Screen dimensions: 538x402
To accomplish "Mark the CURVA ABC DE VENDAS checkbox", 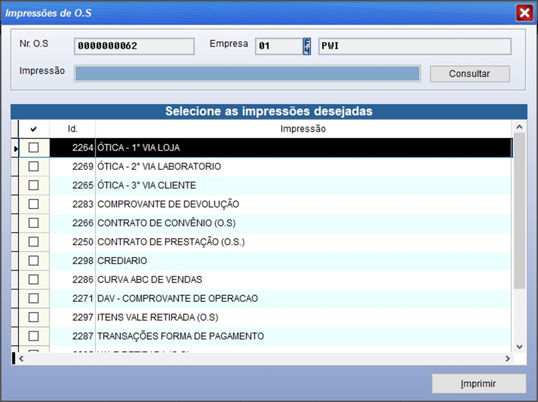I will [x=33, y=280].
